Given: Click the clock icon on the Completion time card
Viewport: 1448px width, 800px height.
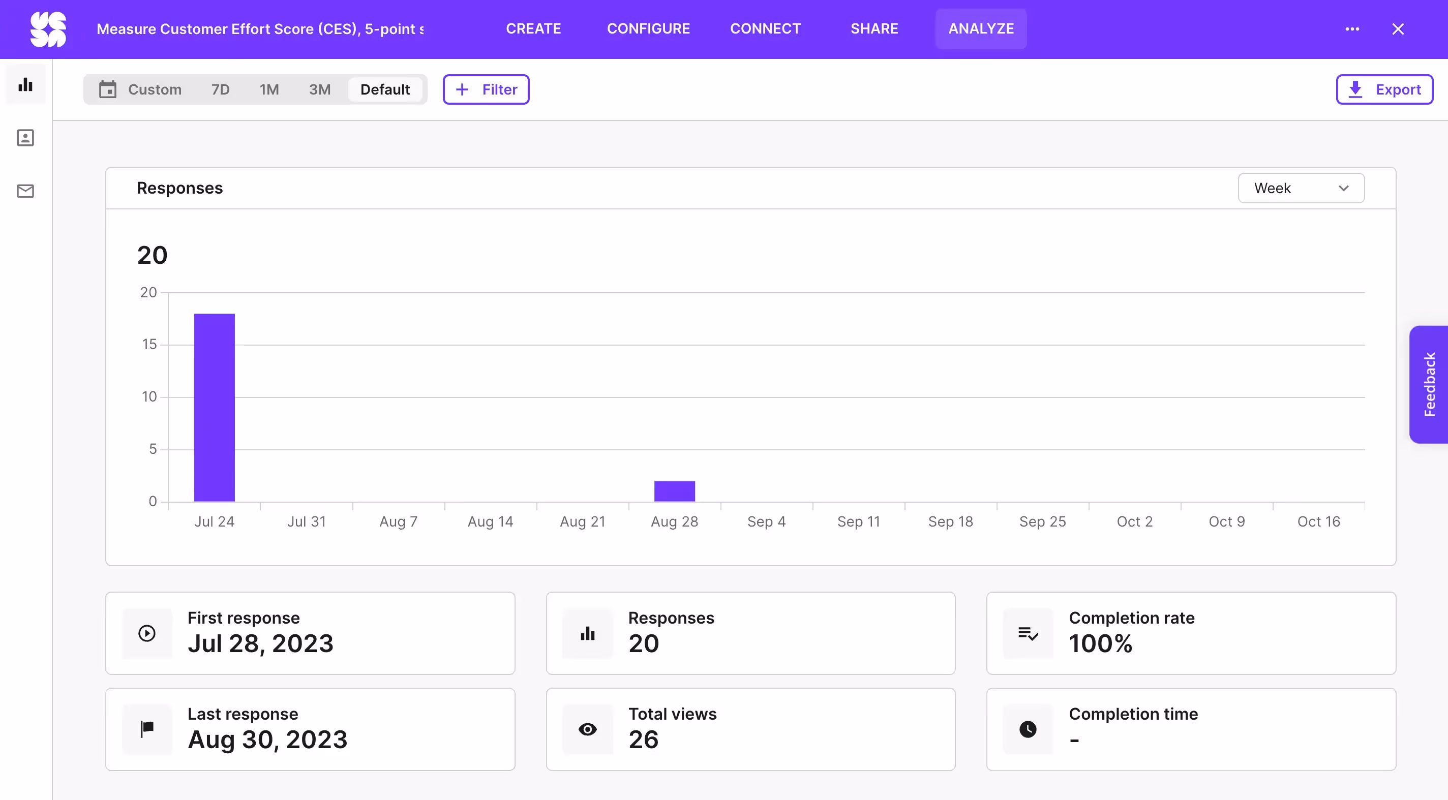Looking at the screenshot, I should tap(1028, 729).
